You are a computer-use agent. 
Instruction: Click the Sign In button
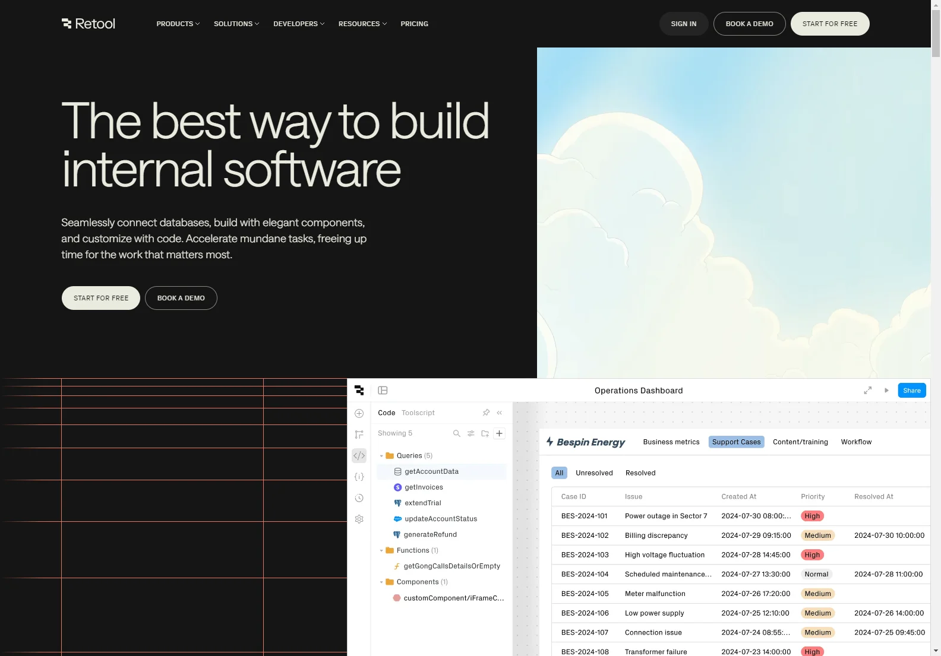683,24
